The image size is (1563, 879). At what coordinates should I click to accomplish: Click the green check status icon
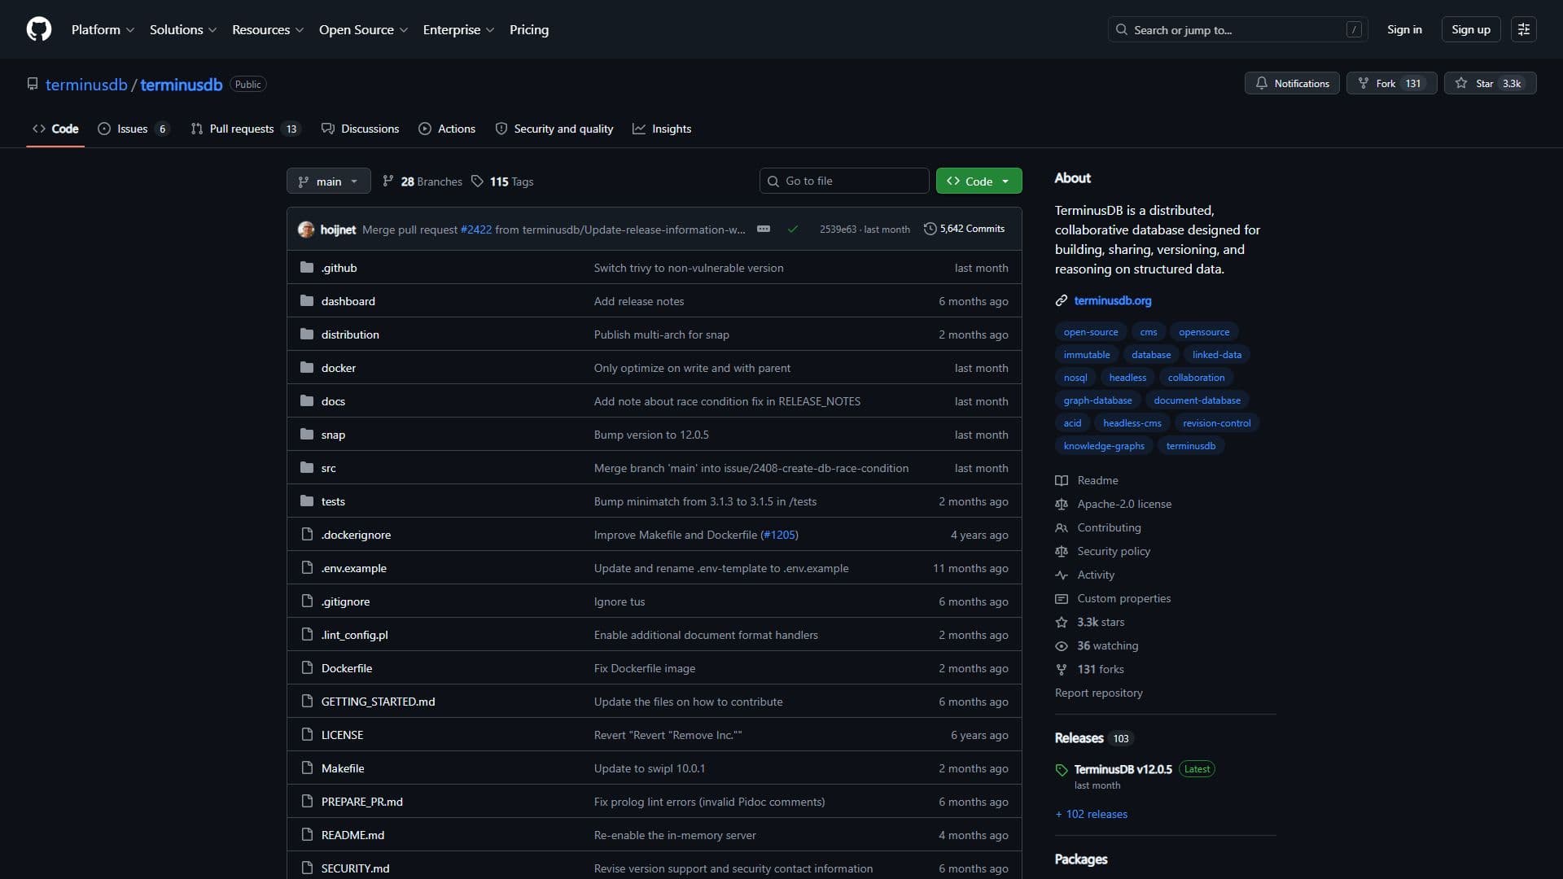click(793, 230)
